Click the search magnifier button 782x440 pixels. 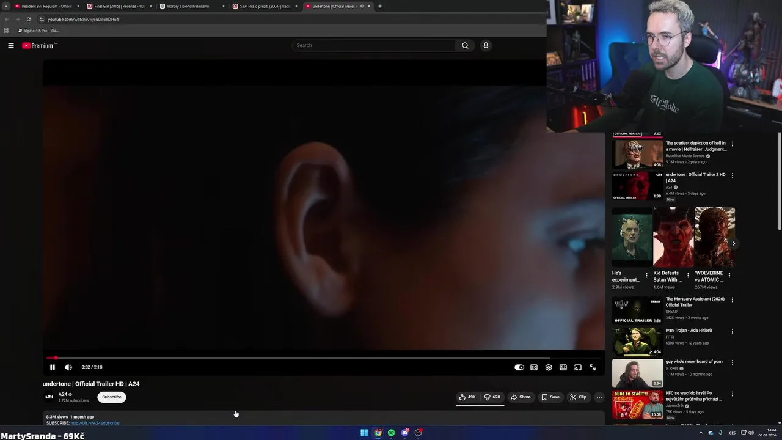pyautogui.click(x=465, y=45)
